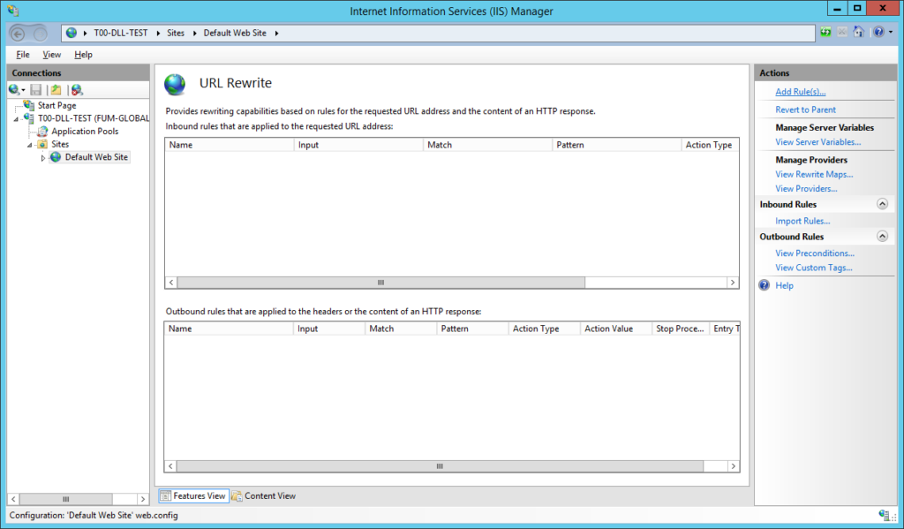Click Revert to Parent link
The height and width of the screenshot is (529, 904).
[x=805, y=109]
